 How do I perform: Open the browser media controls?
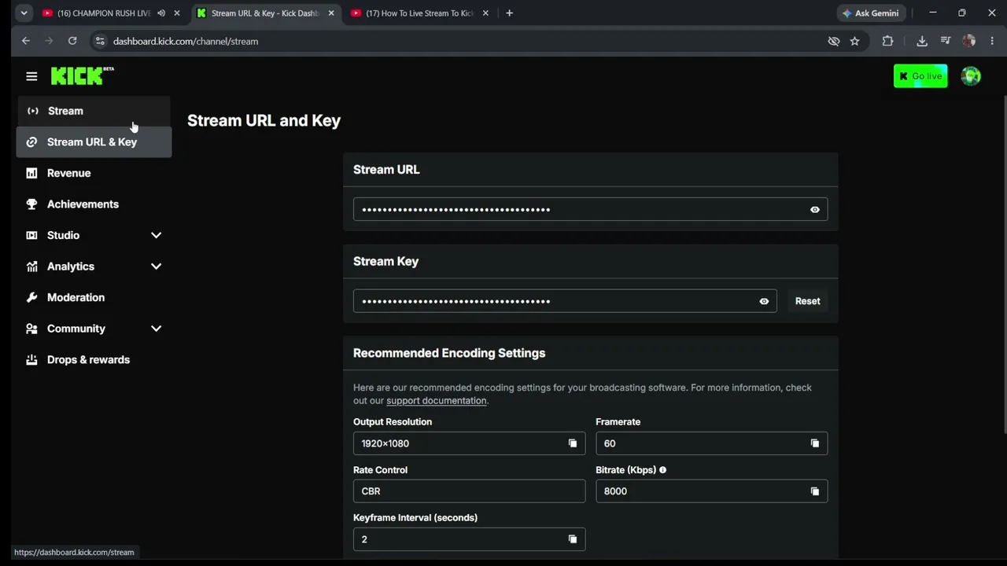click(x=946, y=41)
